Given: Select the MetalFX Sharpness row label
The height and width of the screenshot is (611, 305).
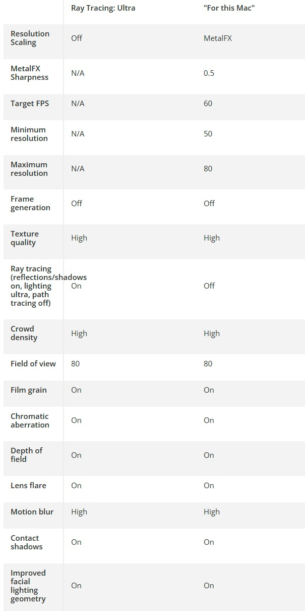Looking at the screenshot, I should [x=29, y=73].
